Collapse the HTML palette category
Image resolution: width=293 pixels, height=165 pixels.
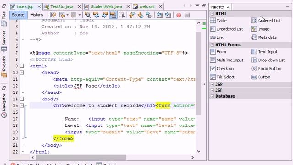click(212, 14)
